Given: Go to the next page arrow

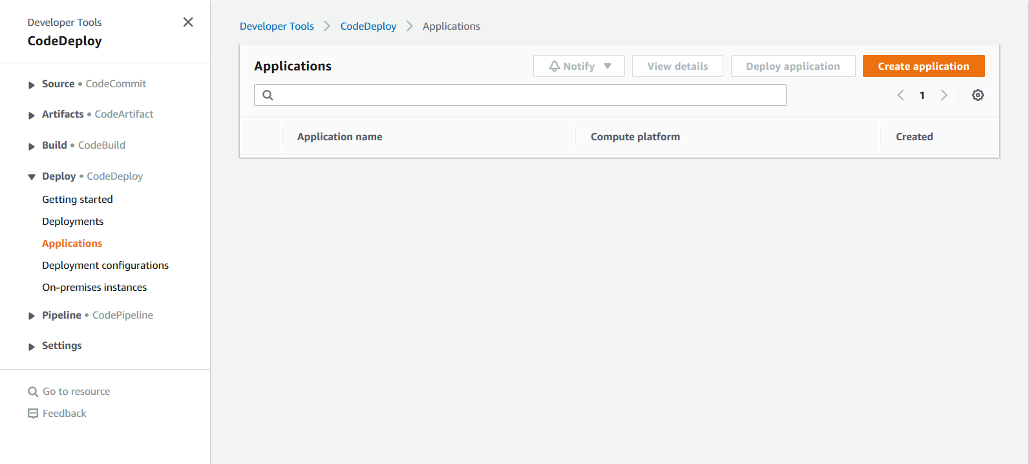Looking at the screenshot, I should tap(944, 95).
